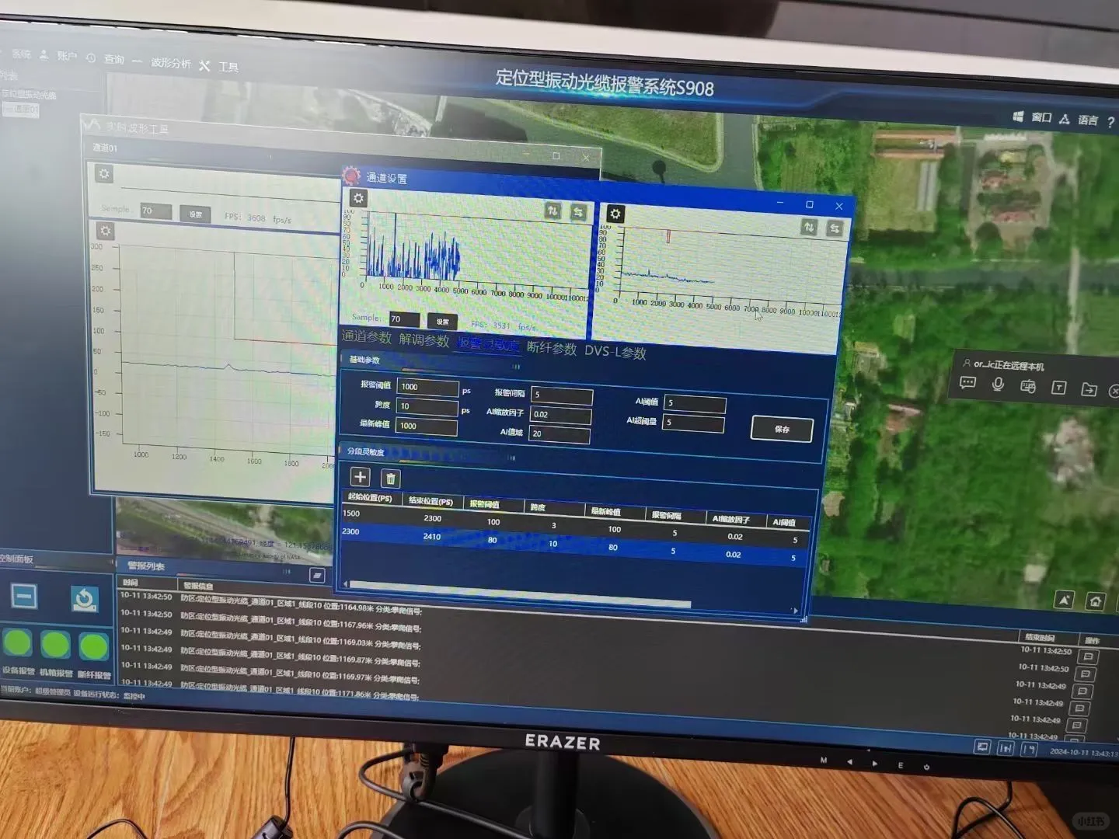Open the 窗口 window menu

tap(1041, 117)
